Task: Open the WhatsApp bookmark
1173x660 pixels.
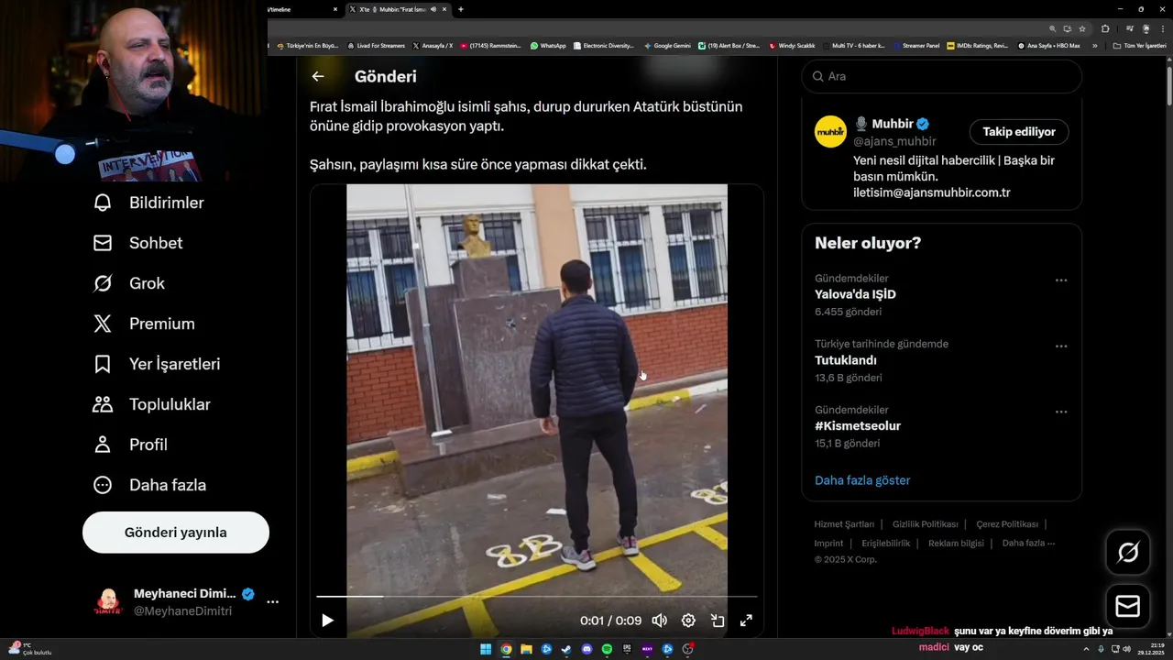Action: (x=548, y=45)
